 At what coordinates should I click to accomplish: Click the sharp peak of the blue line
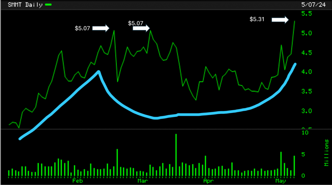(x=98, y=71)
